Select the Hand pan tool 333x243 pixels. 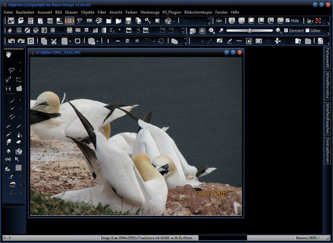[9, 55]
